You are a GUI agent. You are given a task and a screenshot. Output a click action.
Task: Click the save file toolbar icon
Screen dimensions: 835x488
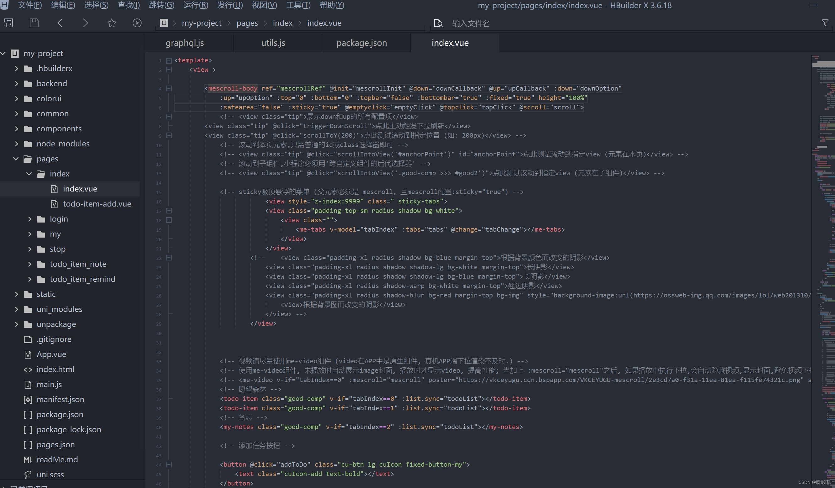coord(34,23)
